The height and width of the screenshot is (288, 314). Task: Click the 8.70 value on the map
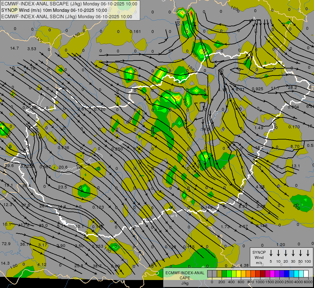coord(295,147)
